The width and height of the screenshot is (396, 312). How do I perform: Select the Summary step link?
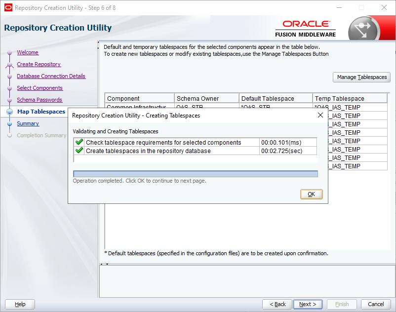point(28,123)
